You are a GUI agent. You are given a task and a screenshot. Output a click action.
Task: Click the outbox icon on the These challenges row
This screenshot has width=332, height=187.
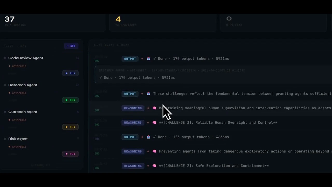click(148, 94)
